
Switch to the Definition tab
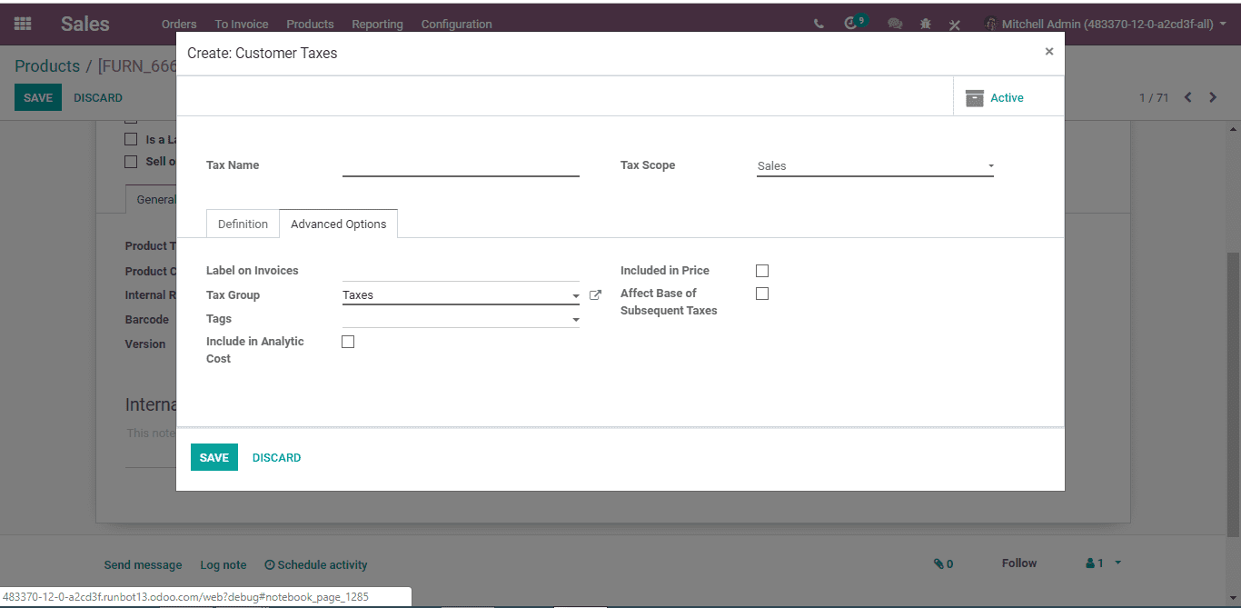(243, 224)
